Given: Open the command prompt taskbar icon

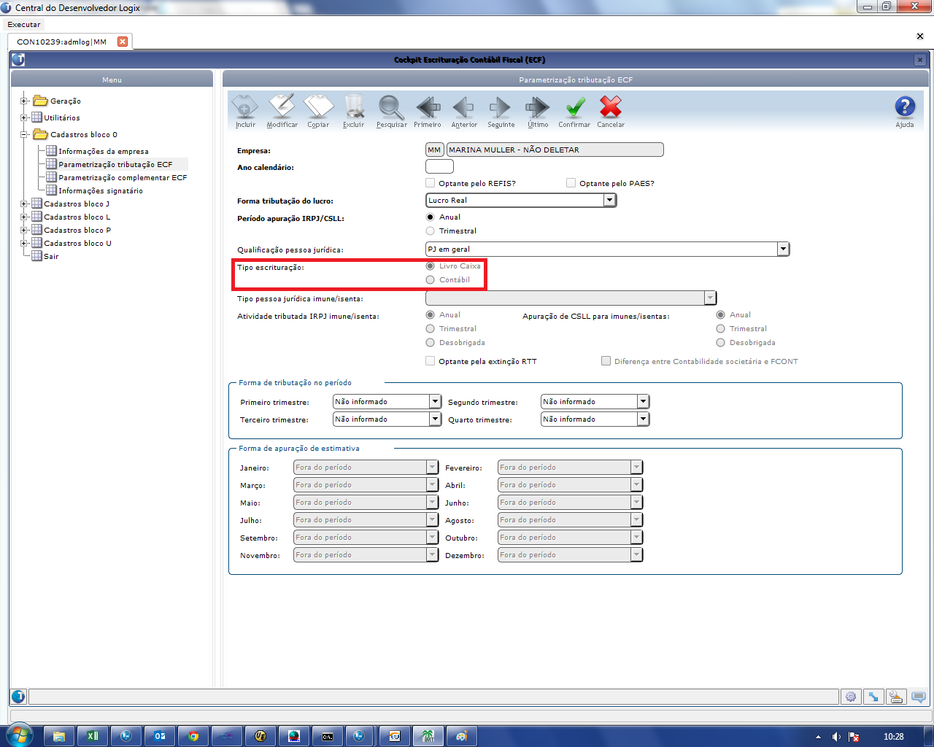Looking at the screenshot, I should pyautogui.click(x=328, y=736).
